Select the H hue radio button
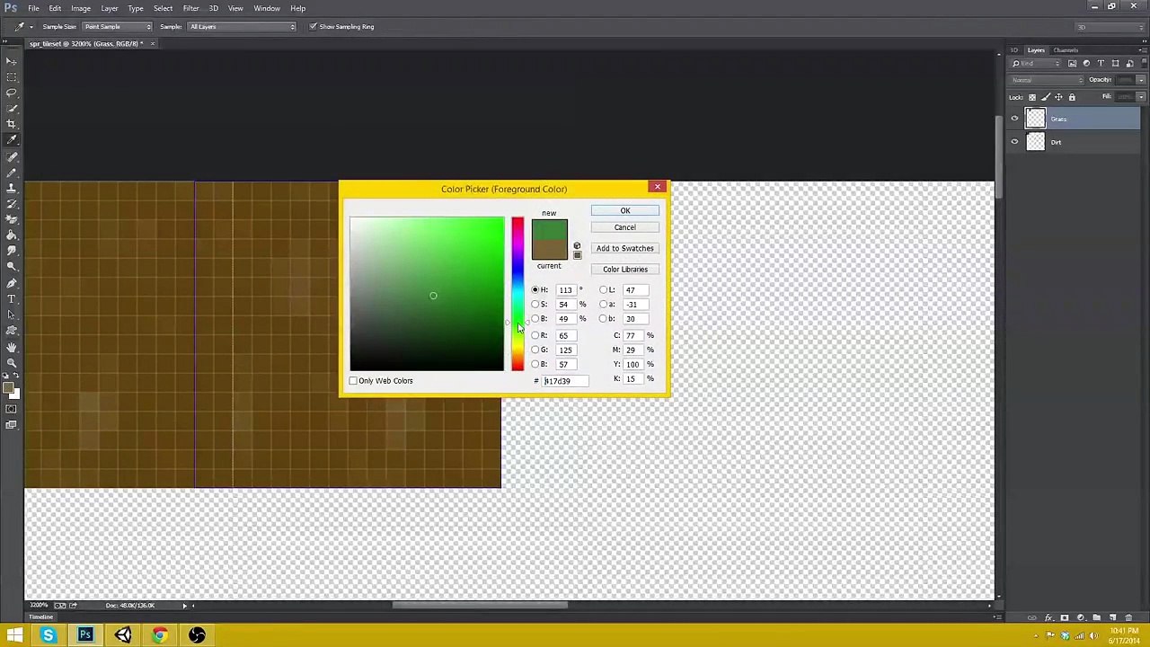The image size is (1150, 647). (535, 290)
